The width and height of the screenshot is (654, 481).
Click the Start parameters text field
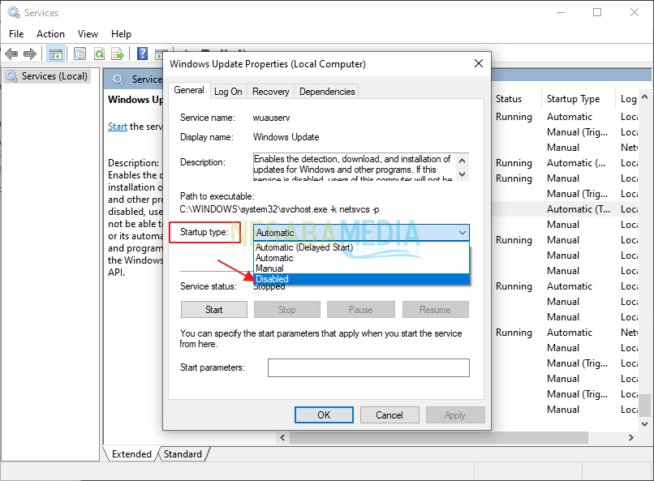tap(368, 368)
